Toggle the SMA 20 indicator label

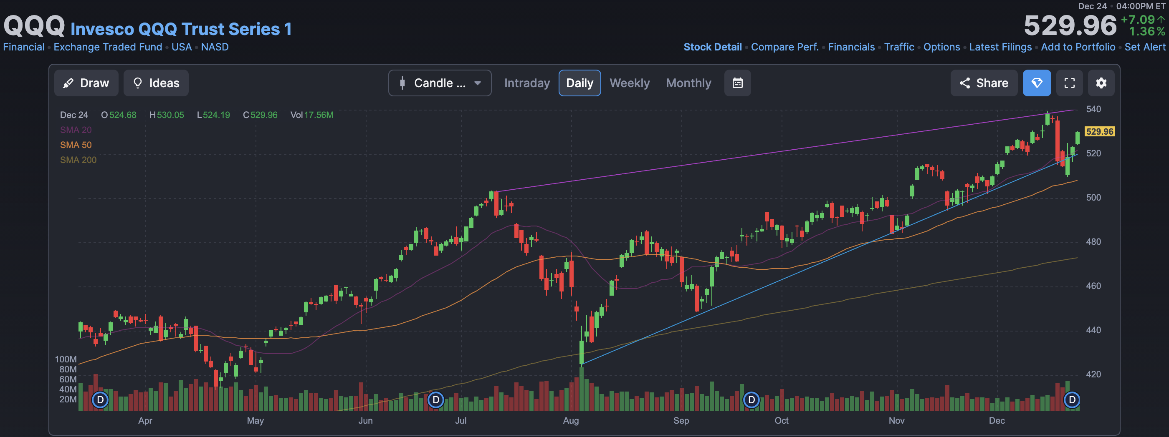[x=76, y=130]
